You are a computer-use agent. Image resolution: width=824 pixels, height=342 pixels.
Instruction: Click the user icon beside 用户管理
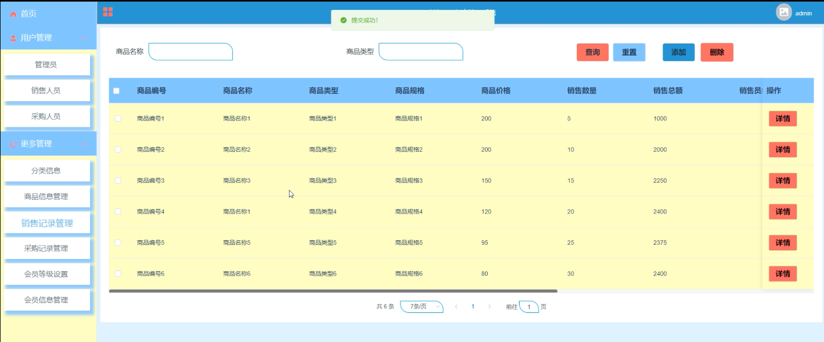point(13,38)
